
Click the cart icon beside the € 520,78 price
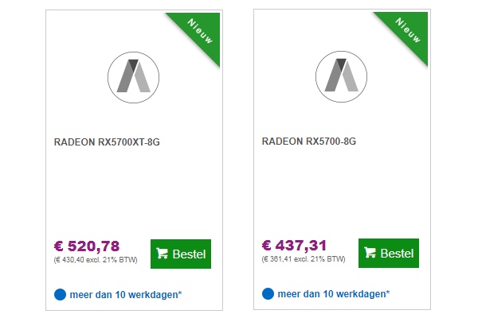pos(163,254)
